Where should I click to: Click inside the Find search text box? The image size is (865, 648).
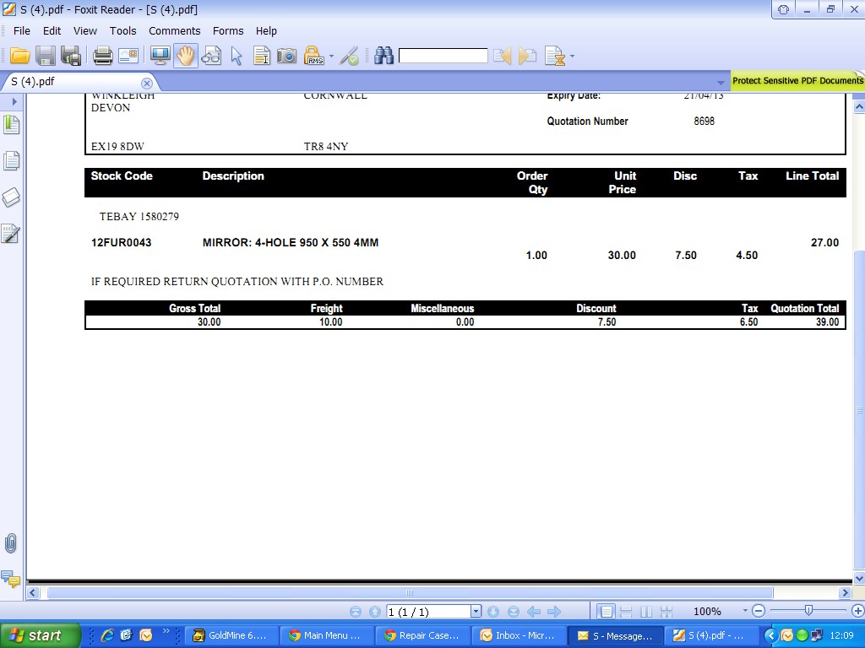(443, 57)
